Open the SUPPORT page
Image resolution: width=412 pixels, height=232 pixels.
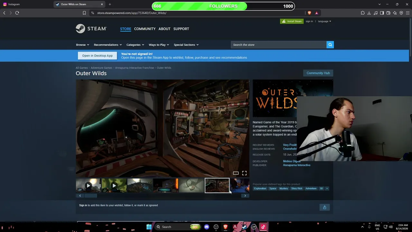click(x=181, y=29)
